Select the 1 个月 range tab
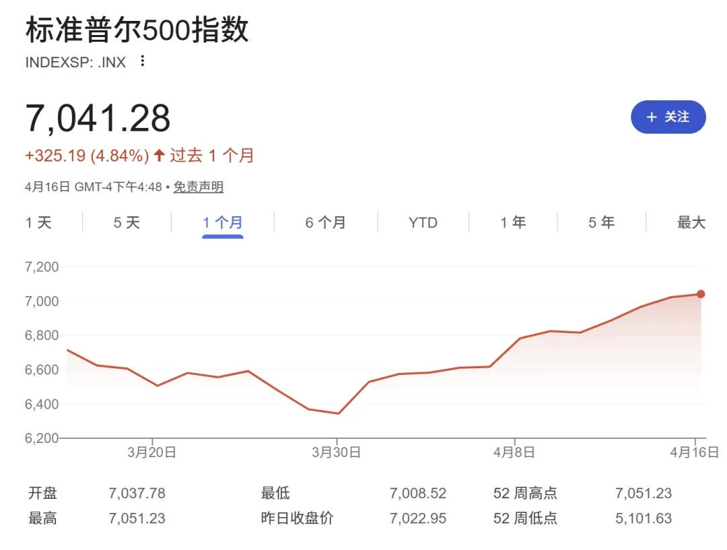Screen dimensions: 727x550 (x=223, y=223)
